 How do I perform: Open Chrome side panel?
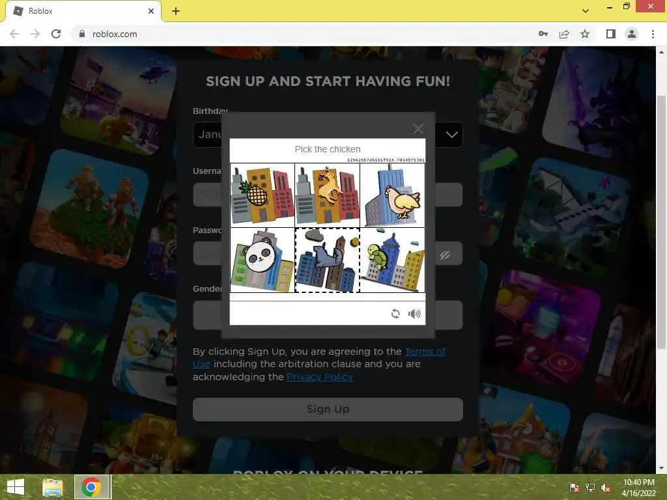point(611,34)
